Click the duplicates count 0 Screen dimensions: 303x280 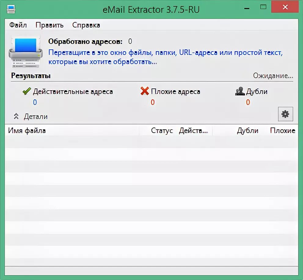click(x=248, y=102)
